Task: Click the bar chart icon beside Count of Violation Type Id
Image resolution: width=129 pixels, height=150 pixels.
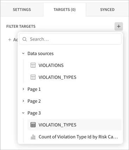Action: pos(33,137)
